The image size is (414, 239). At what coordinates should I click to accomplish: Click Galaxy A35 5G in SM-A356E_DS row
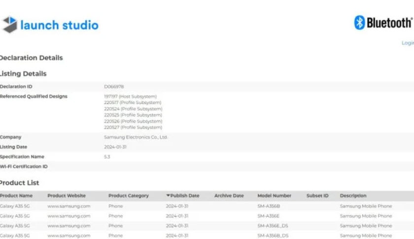15,226
